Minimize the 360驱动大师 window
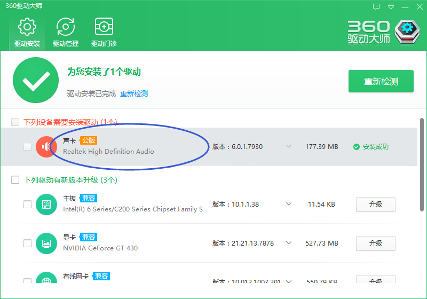The height and width of the screenshot is (299, 427). click(x=405, y=7)
